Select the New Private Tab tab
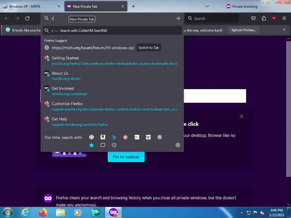This screenshot has width=291, height=218. pos(96,6)
